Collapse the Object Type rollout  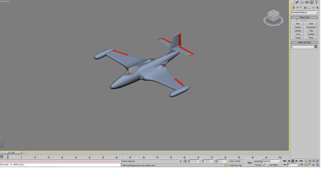pos(304,17)
